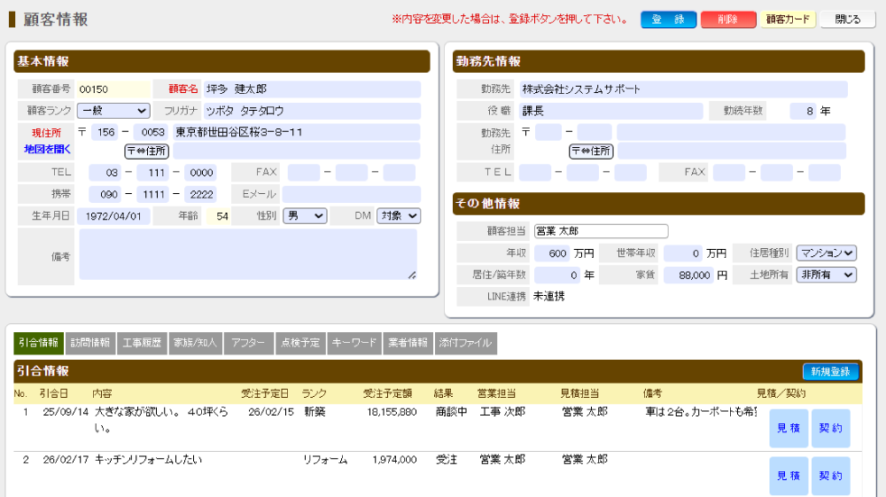Click the 生年月日 field 1972/04/01
886x497 pixels.
(x=113, y=216)
